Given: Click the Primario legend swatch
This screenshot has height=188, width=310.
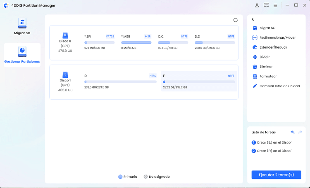Looking at the screenshot, I should pos(120,177).
